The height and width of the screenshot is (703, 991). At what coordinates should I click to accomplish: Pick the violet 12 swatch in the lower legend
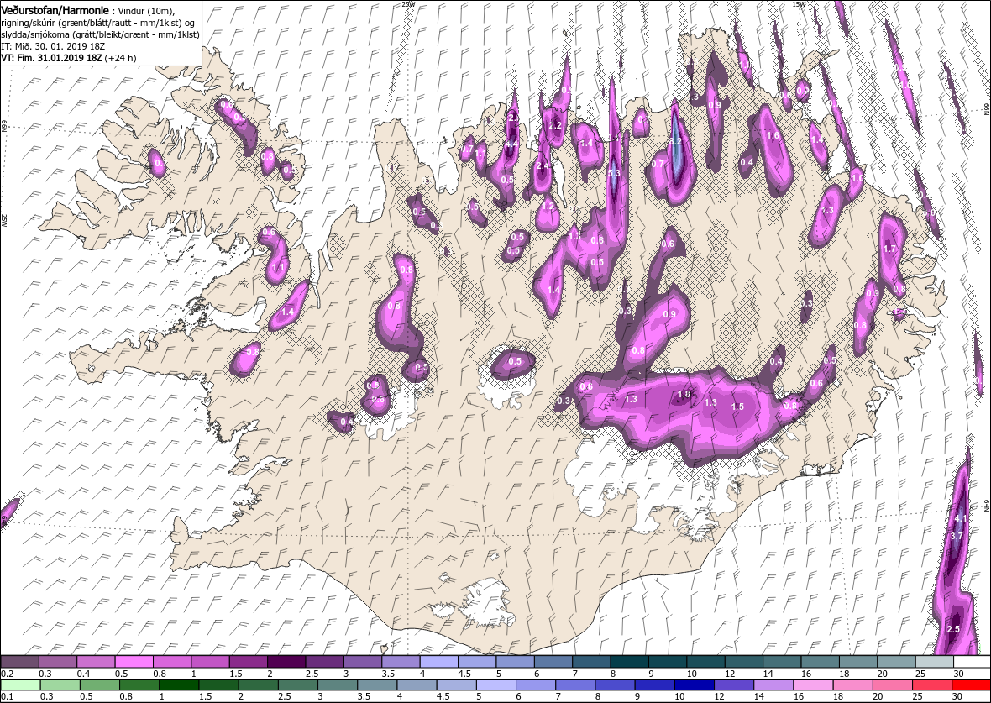[x=733, y=686]
